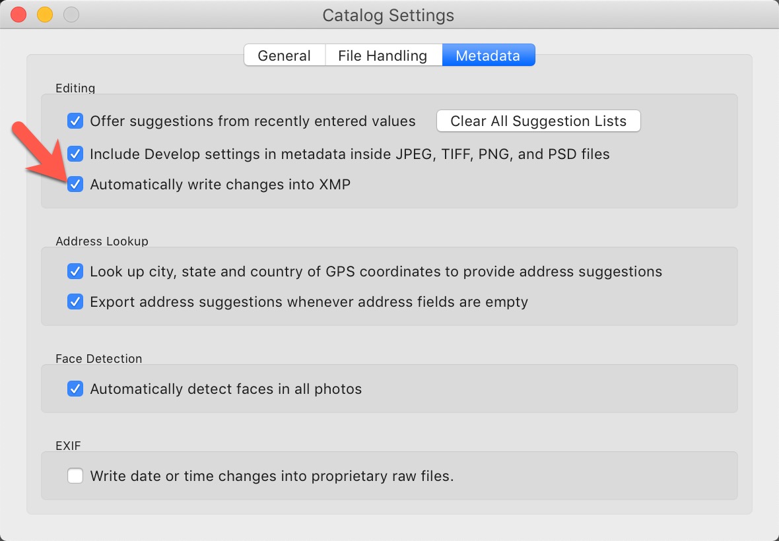Click the Editing section heading

click(x=75, y=88)
